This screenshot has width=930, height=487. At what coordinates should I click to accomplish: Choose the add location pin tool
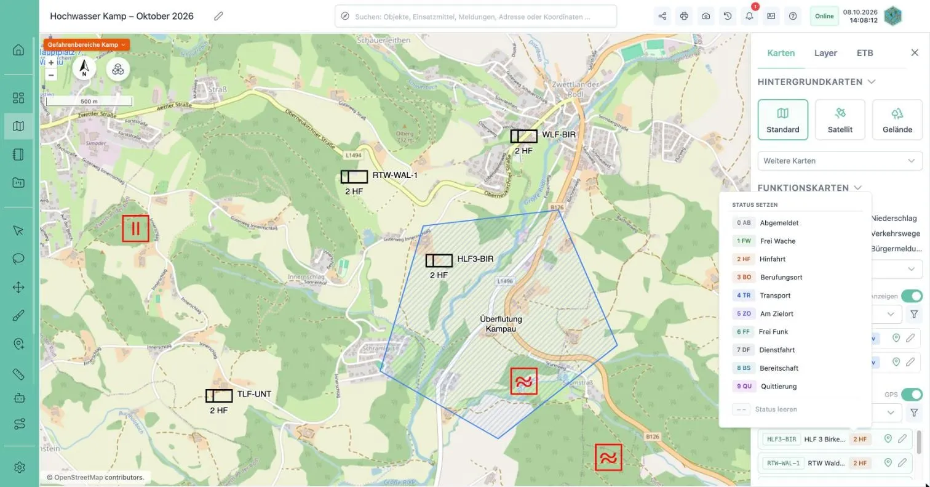(x=18, y=344)
